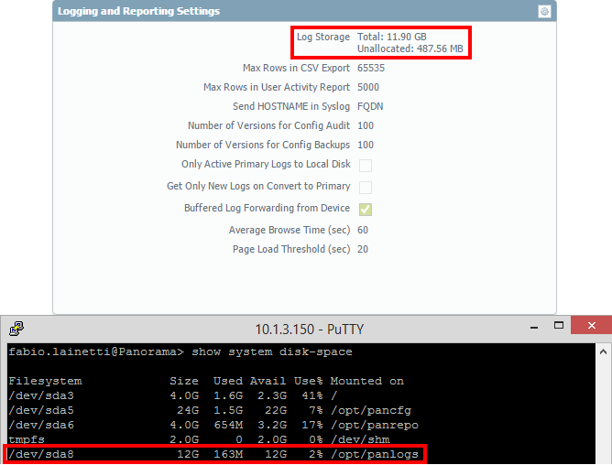Enable Only Active Primary Logs to Local Disk
This screenshot has height=465, width=612.
click(366, 166)
